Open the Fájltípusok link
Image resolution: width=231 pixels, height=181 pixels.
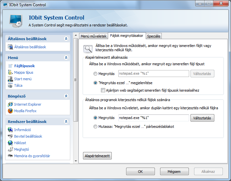25,66
